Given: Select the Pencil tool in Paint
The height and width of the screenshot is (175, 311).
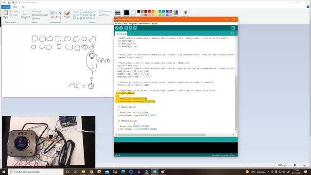Looking at the screenshot, I should pos(52,13).
